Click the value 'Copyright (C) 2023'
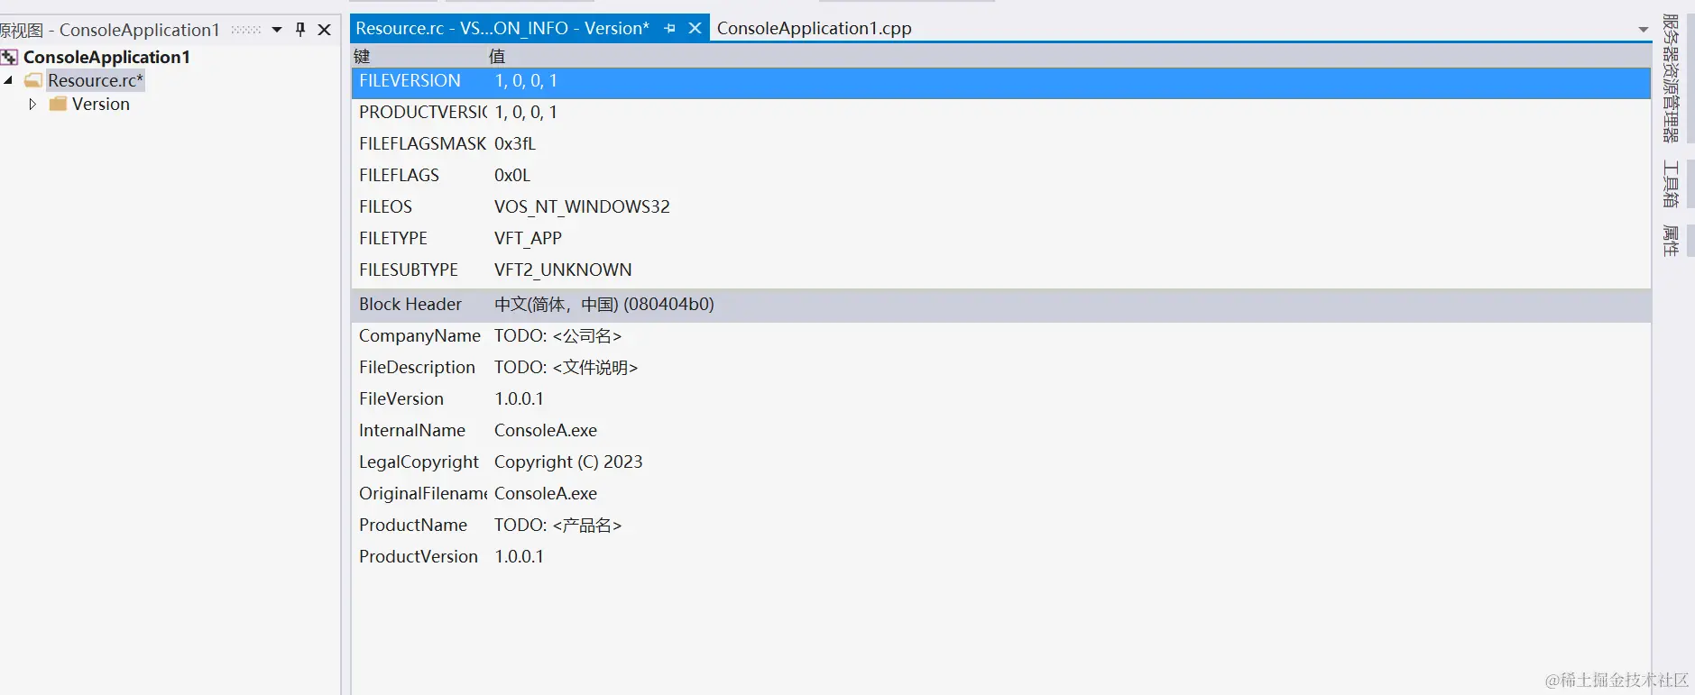Screen dimensions: 1695x695 pyautogui.click(x=568, y=462)
